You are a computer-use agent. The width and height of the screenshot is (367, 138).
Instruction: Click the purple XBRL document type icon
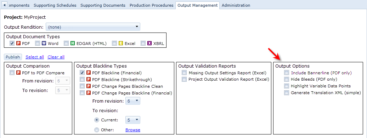point(149,43)
